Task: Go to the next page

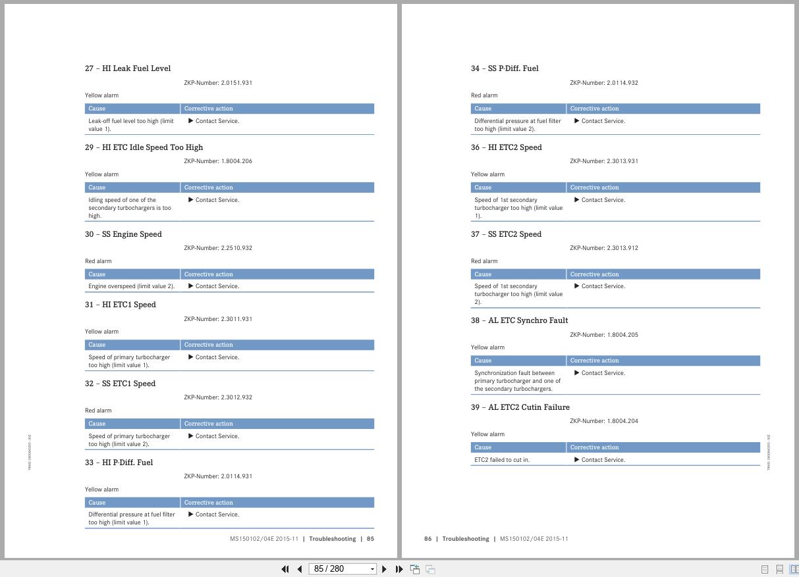Action: click(x=385, y=569)
